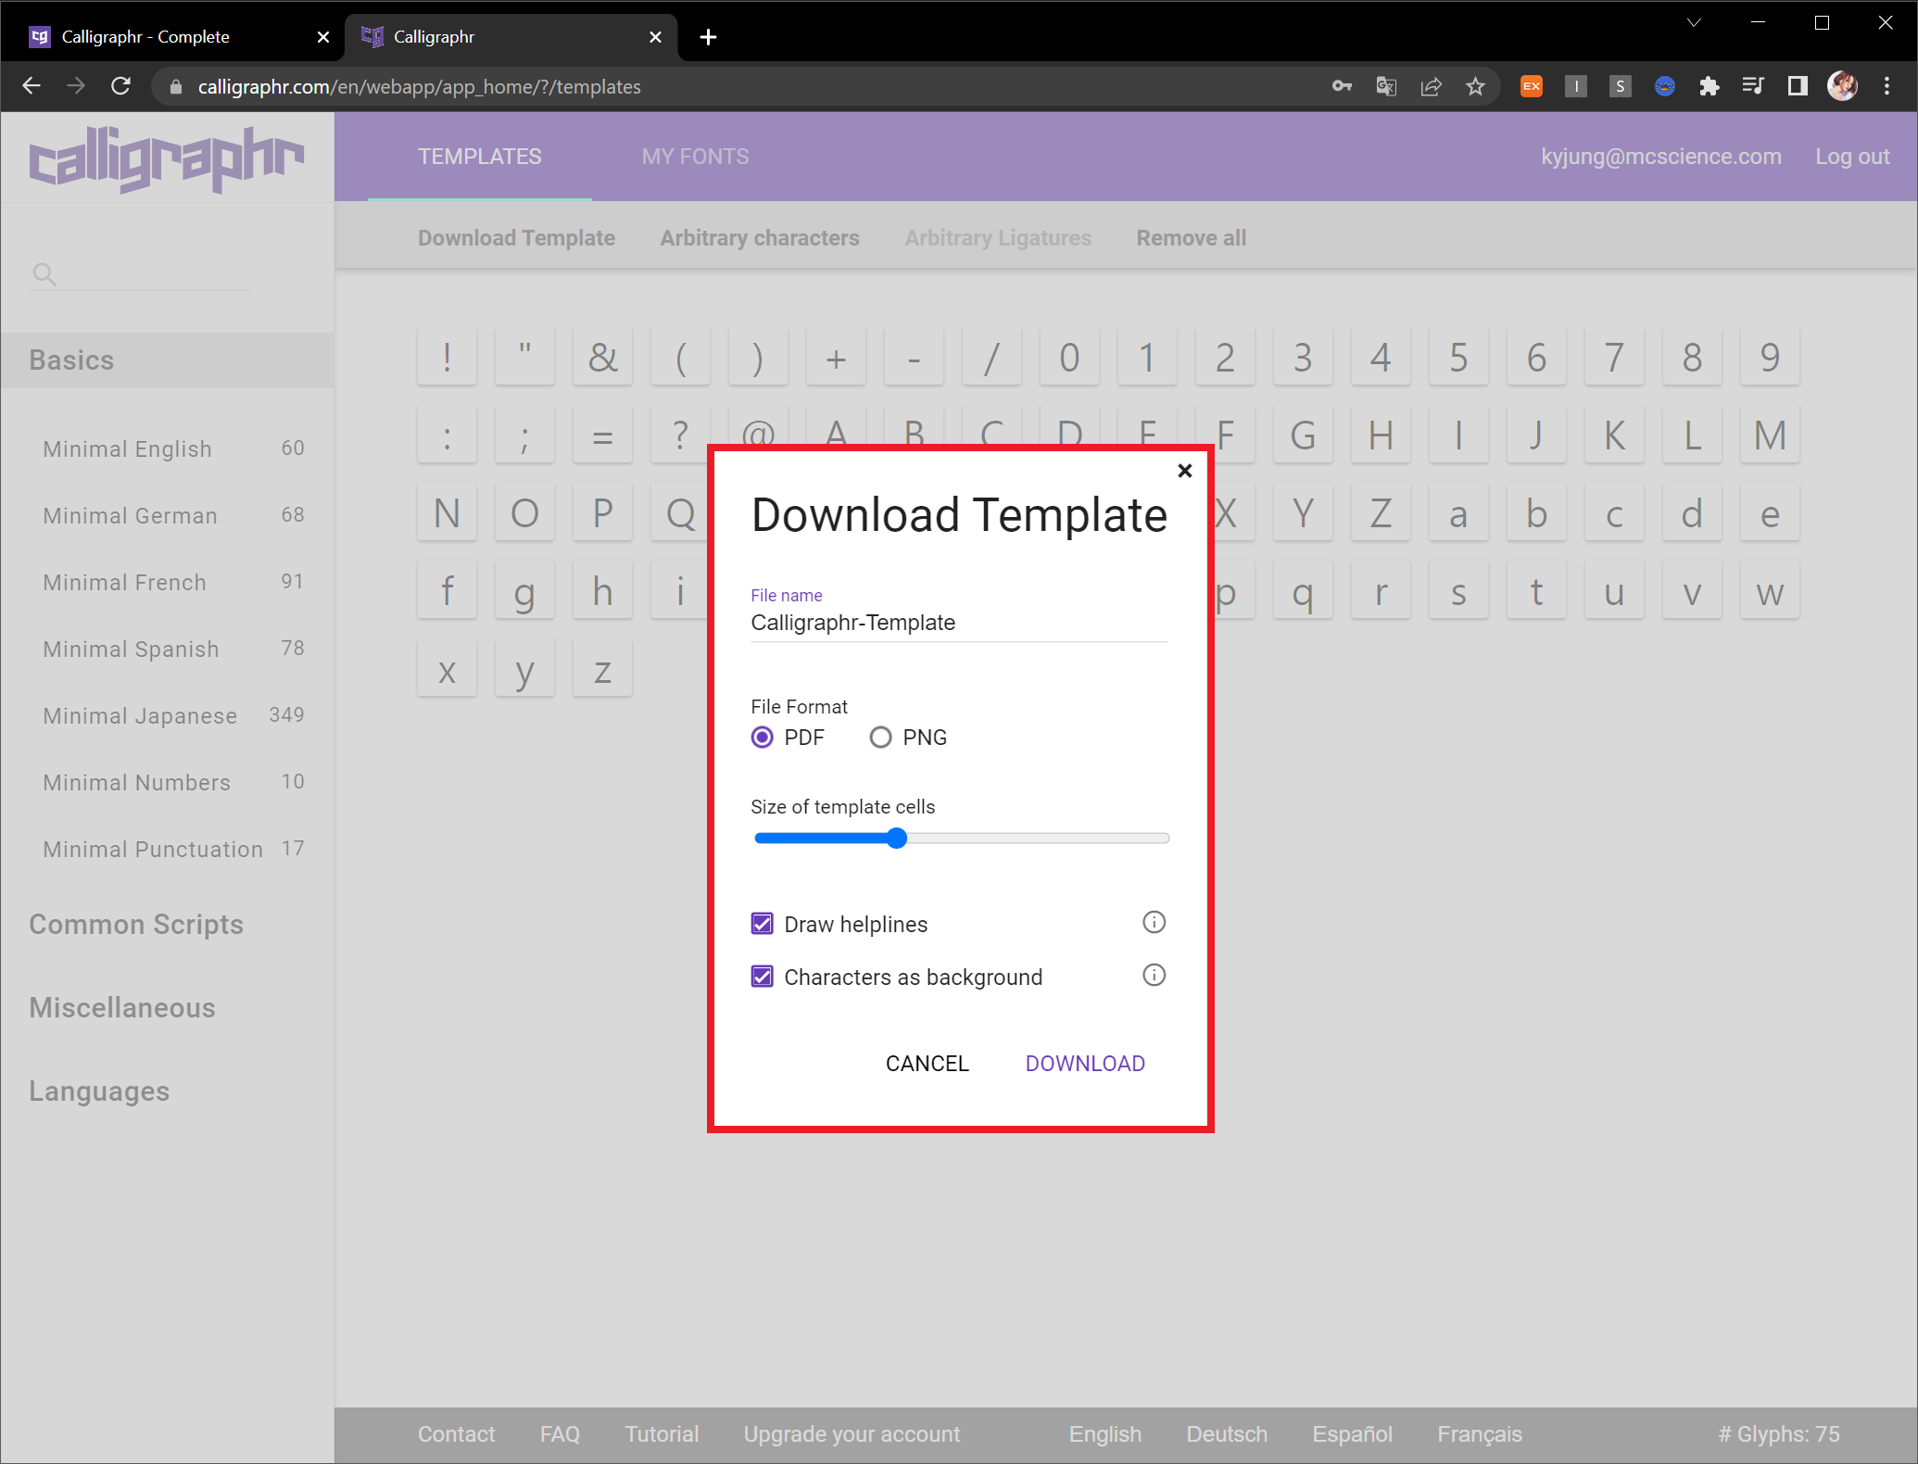This screenshot has height=1464, width=1918.
Task: Click info icon next to Draw helplines
Action: [1154, 922]
